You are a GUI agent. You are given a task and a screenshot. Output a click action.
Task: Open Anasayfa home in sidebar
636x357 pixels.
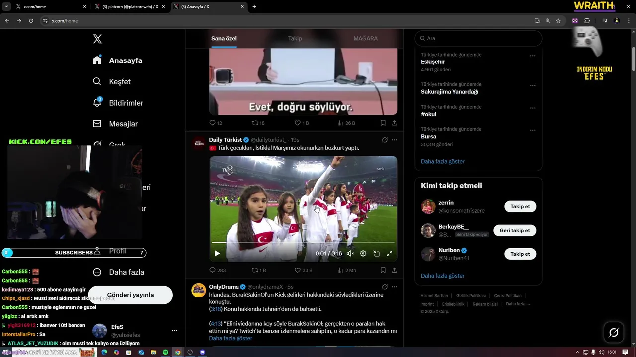118,60
